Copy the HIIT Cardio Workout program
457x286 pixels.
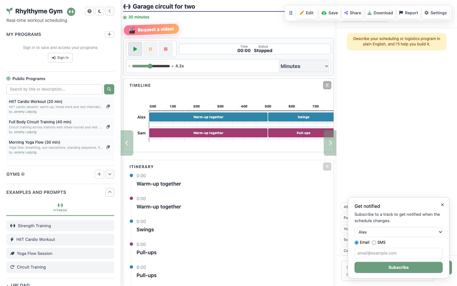click(x=108, y=106)
